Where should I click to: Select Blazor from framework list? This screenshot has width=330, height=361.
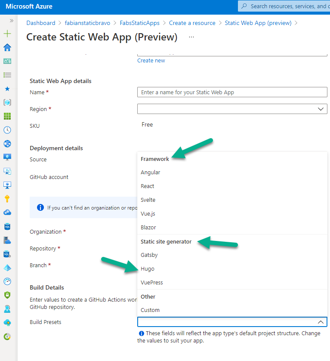[232, 228]
